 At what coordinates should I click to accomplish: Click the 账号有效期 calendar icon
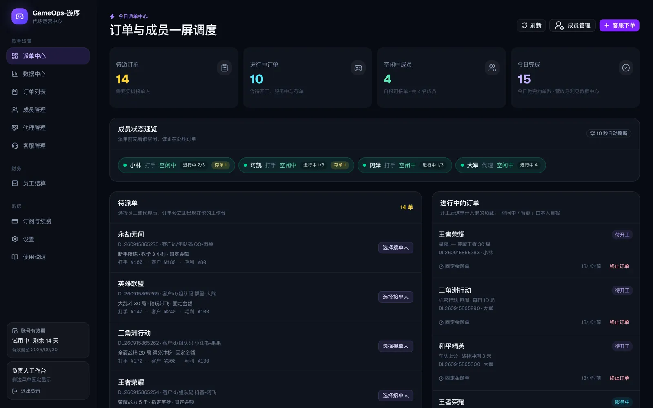(x=15, y=331)
